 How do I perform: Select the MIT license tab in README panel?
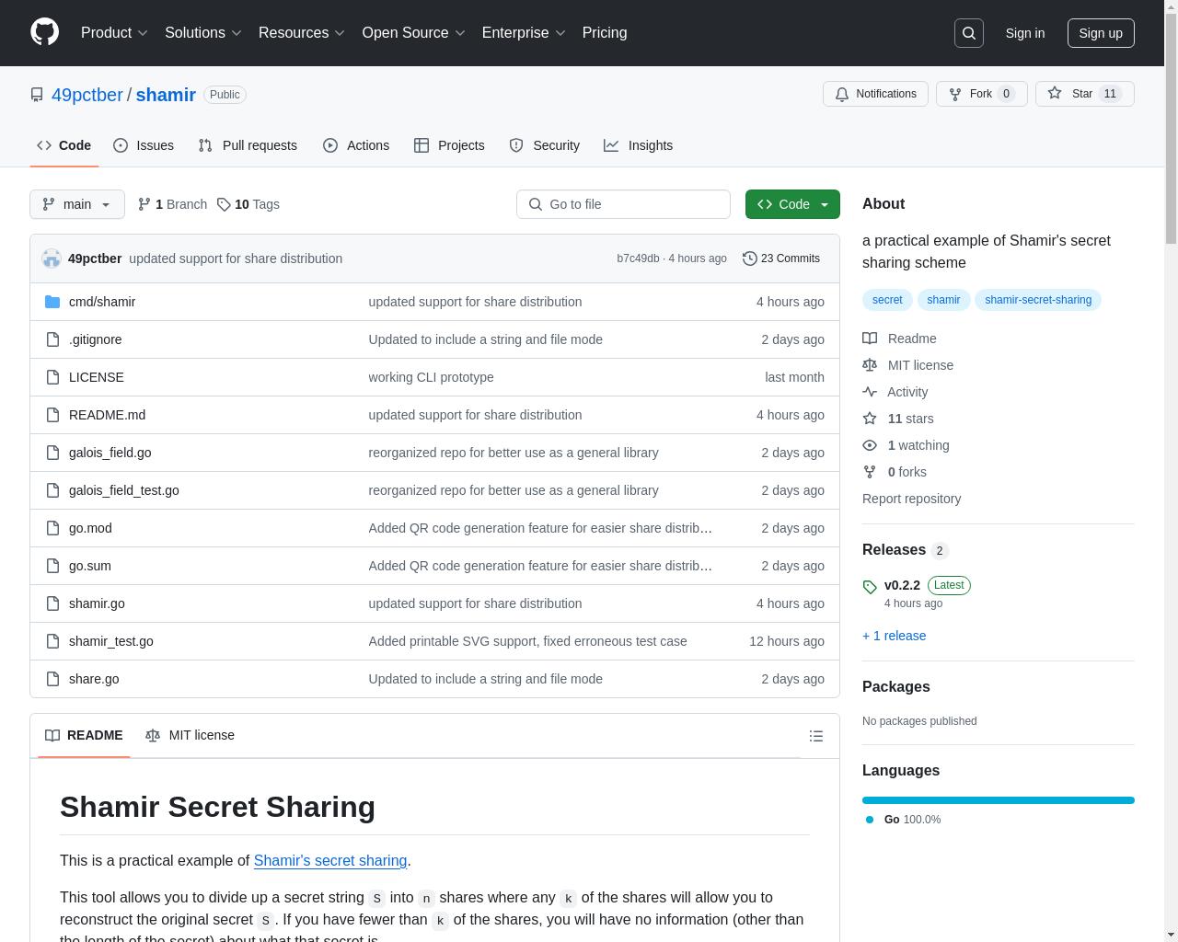(190, 735)
